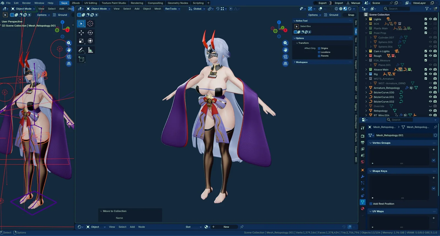Open the Mesh menu in main viewport header
The height and width of the screenshot is (236, 440).
[158, 9]
